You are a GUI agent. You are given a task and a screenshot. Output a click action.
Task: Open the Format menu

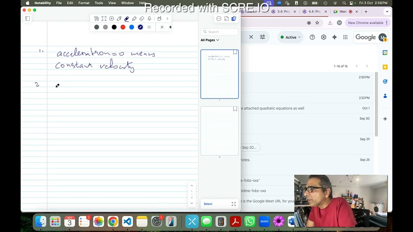[84, 3]
